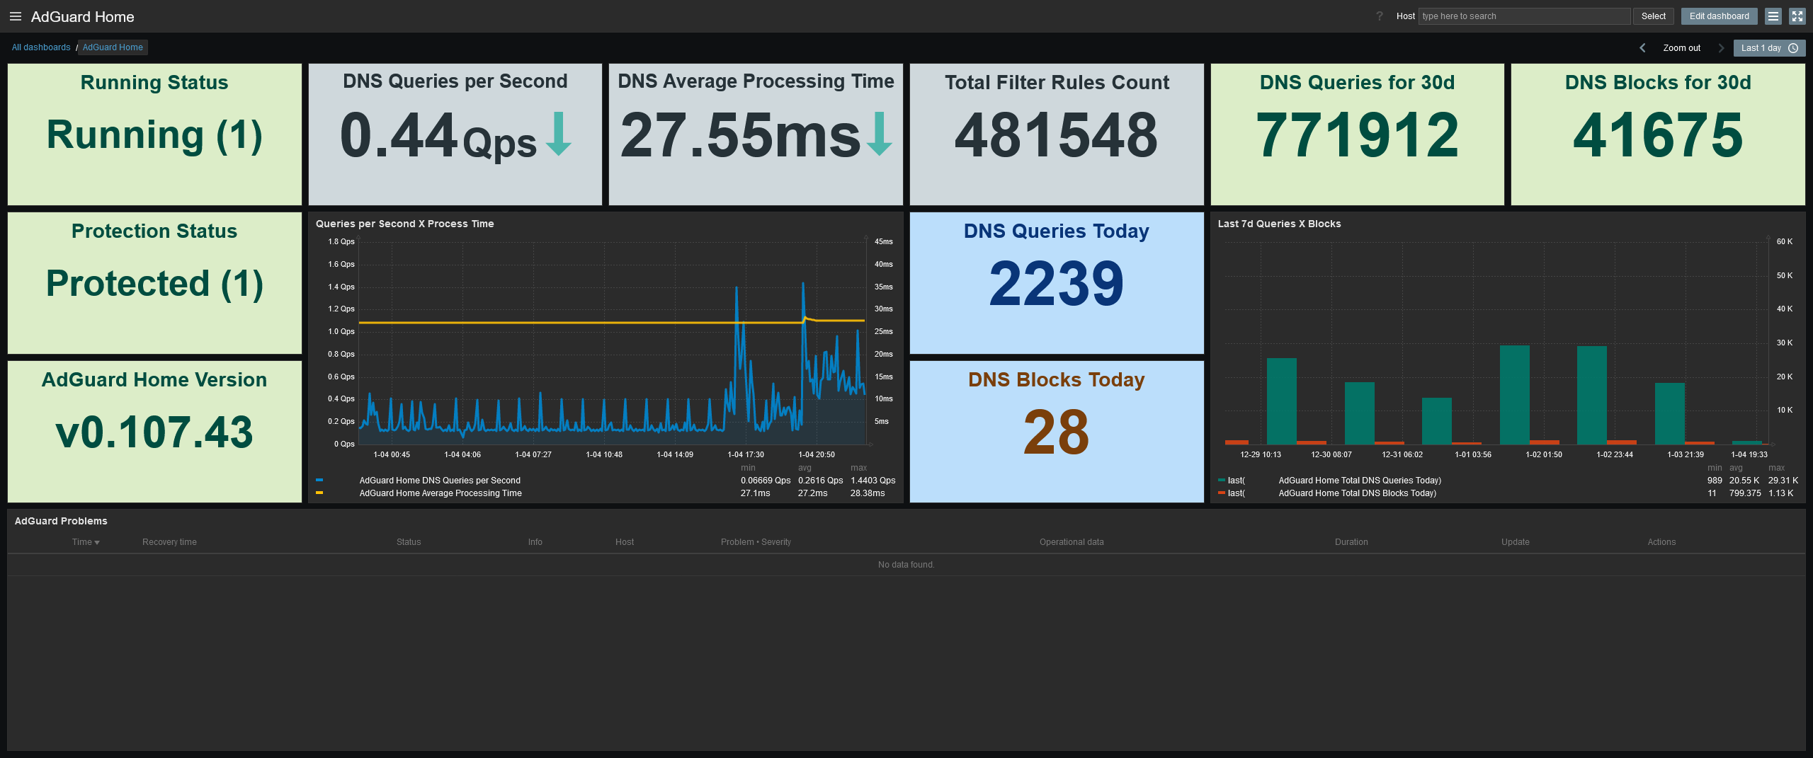Click the Host column header in problems table
The height and width of the screenshot is (758, 1813).
point(625,542)
